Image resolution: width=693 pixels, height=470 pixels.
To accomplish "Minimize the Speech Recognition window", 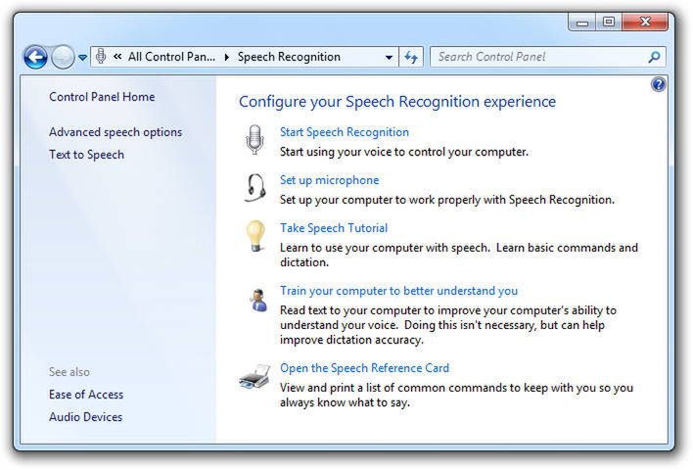I will click(582, 23).
